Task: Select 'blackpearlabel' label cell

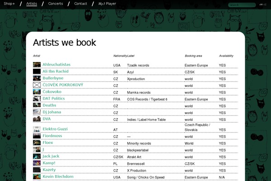Action: [x=138, y=150]
